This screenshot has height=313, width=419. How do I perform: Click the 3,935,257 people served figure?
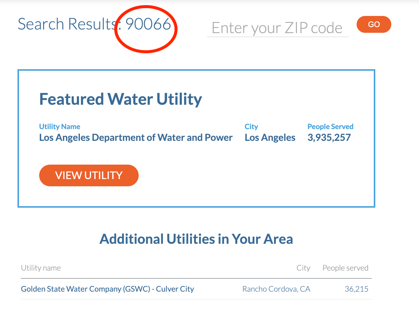coord(329,138)
